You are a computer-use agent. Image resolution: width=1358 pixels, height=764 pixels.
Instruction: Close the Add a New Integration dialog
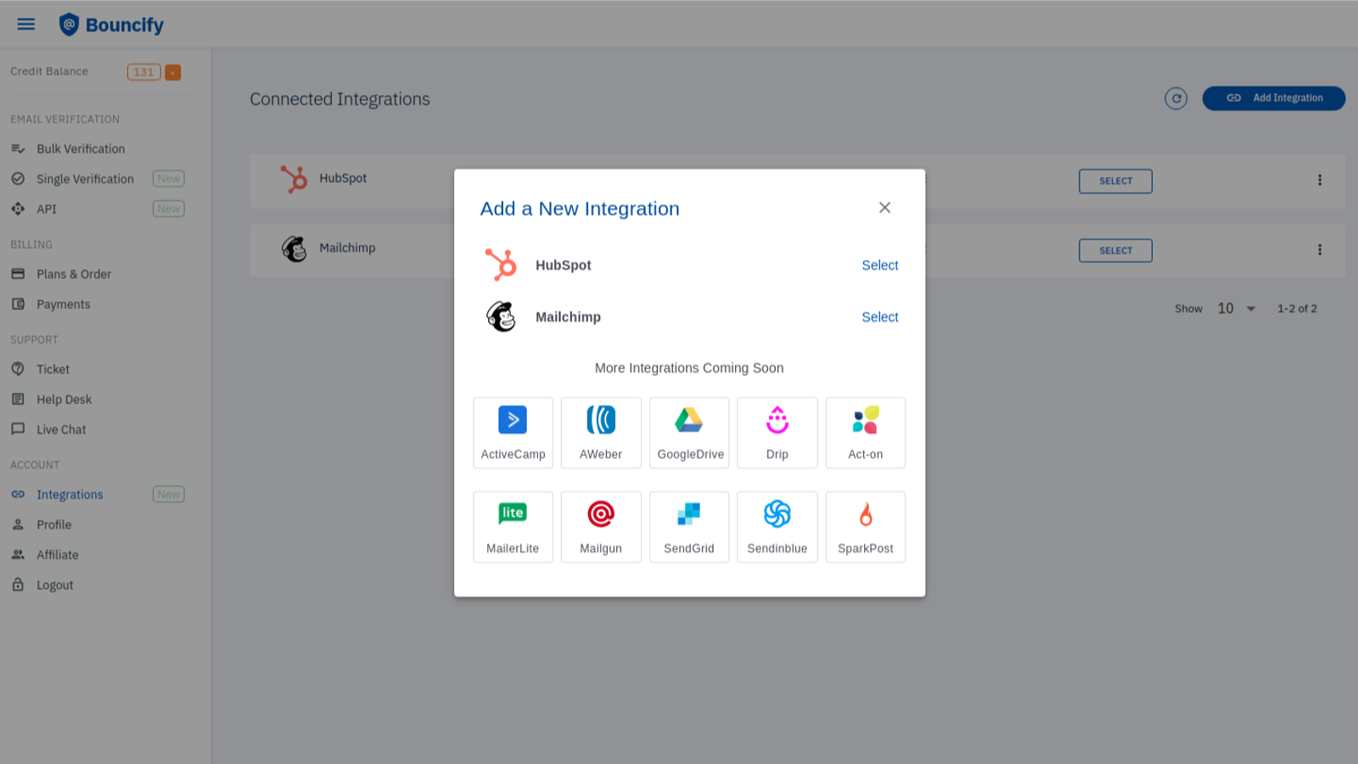[x=884, y=207]
